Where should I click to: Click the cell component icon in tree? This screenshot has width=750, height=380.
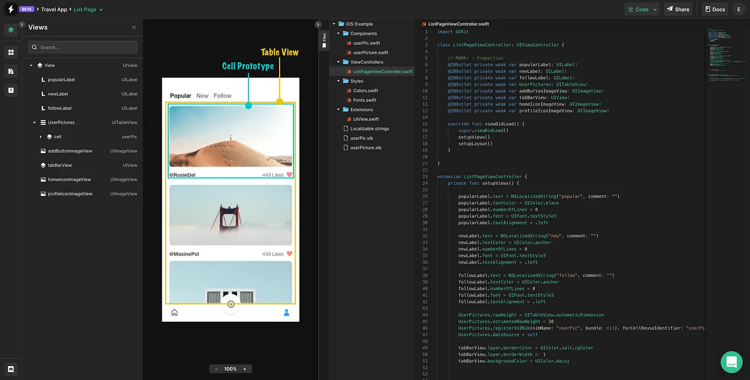tap(49, 137)
